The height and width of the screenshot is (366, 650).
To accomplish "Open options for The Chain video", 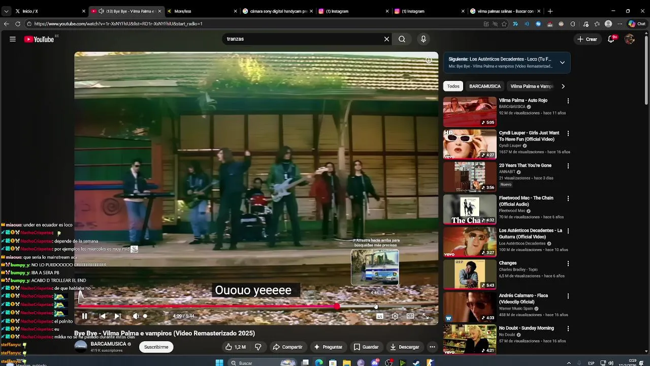I will [x=568, y=199].
